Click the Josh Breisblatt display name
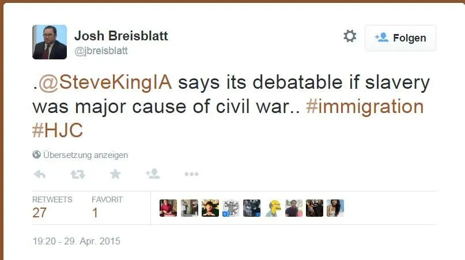Screen dimensions: 465x260 121,36
